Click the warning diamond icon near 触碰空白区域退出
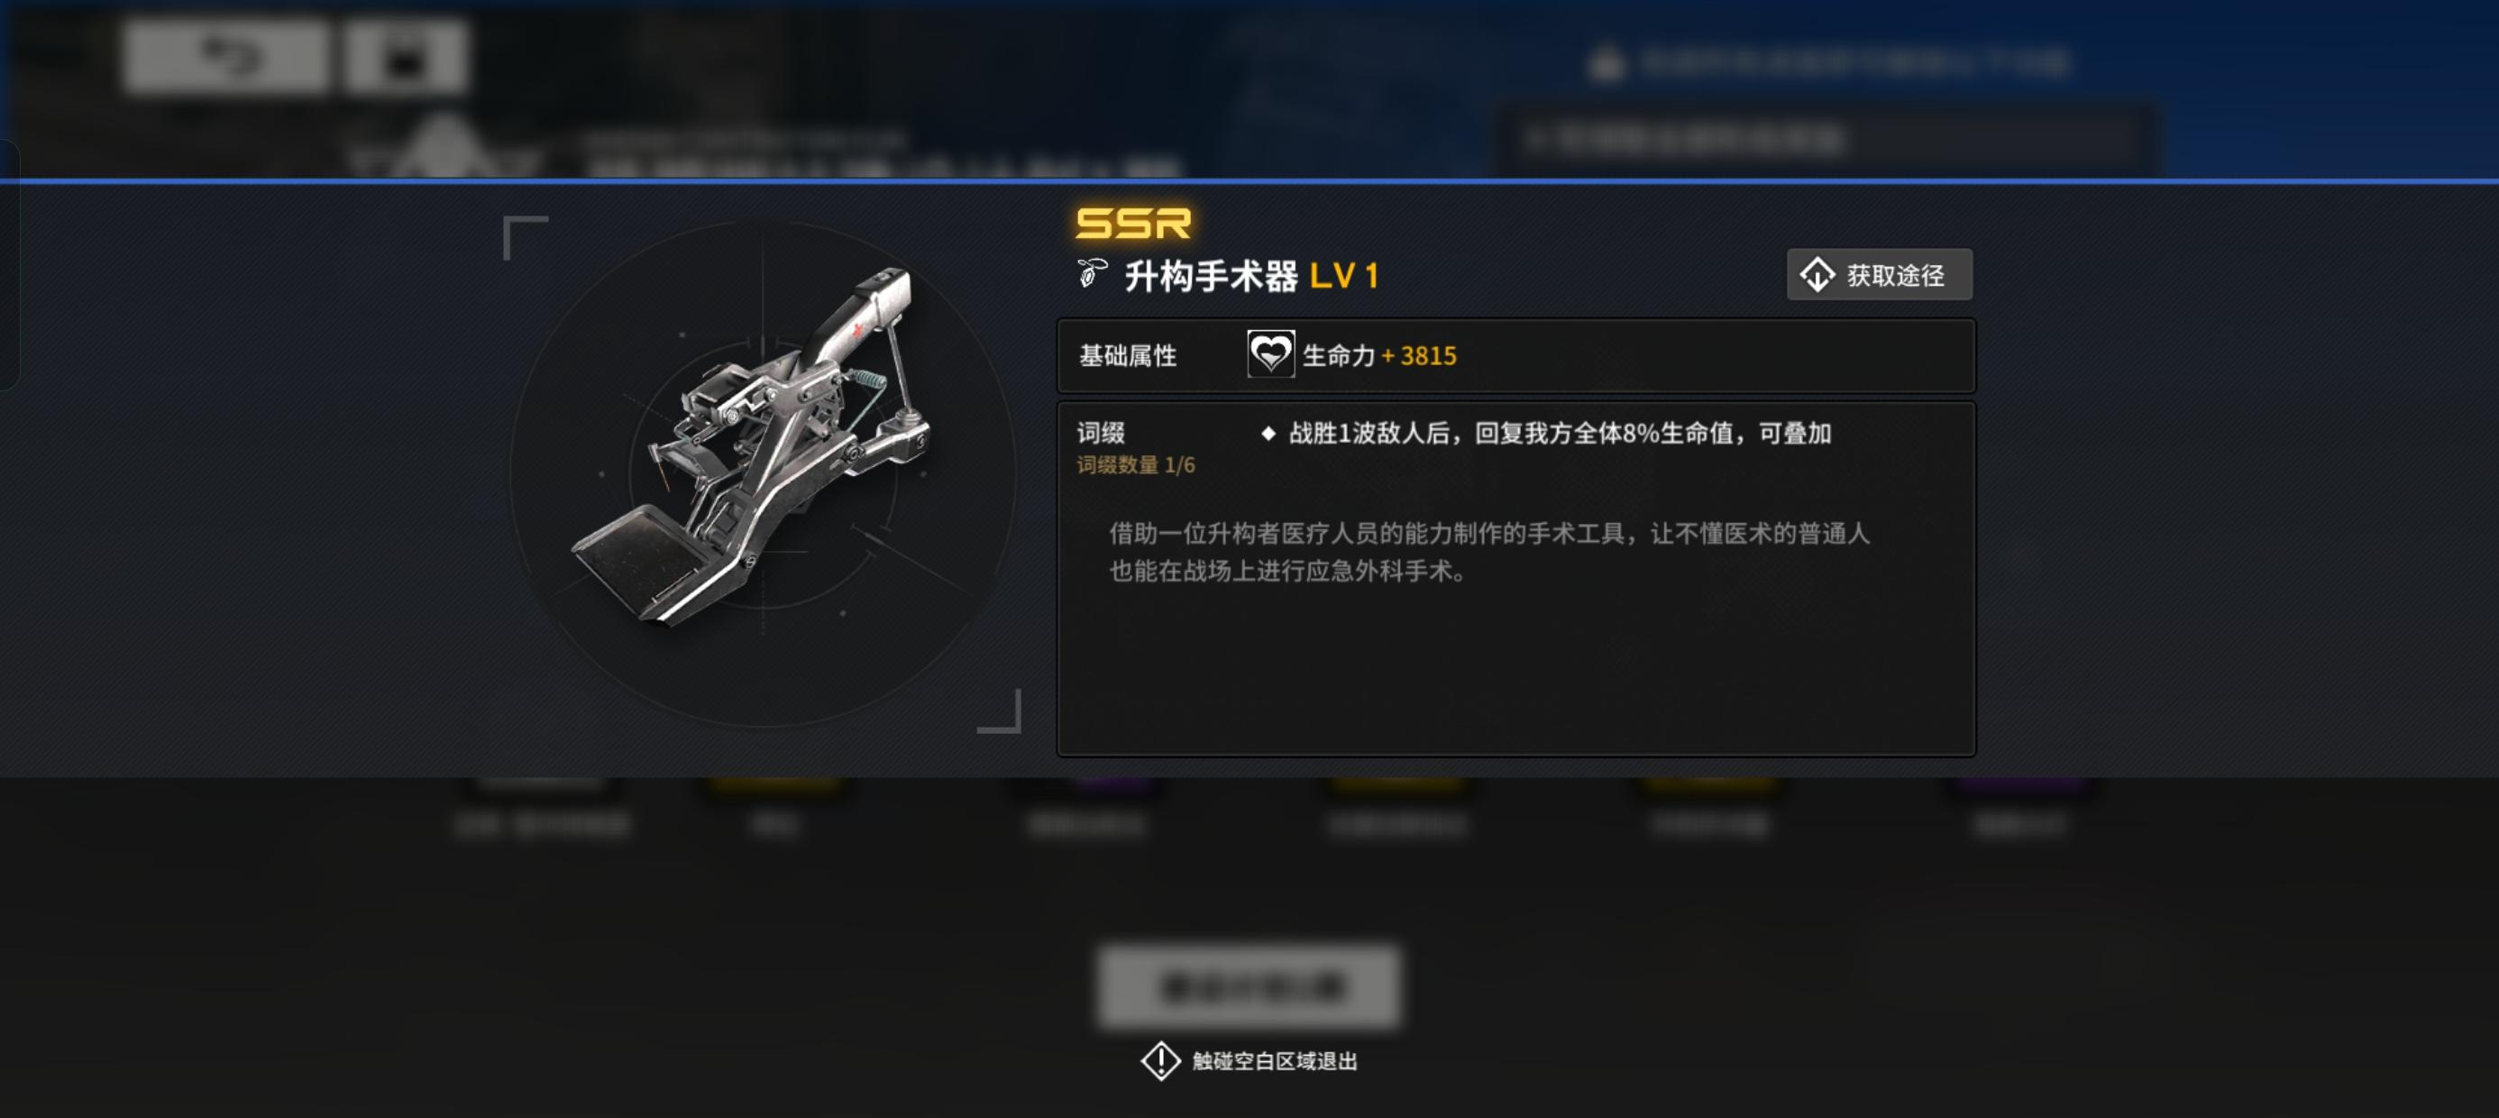The height and width of the screenshot is (1118, 2499). pyautogui.click(x=1160, y=1059)
